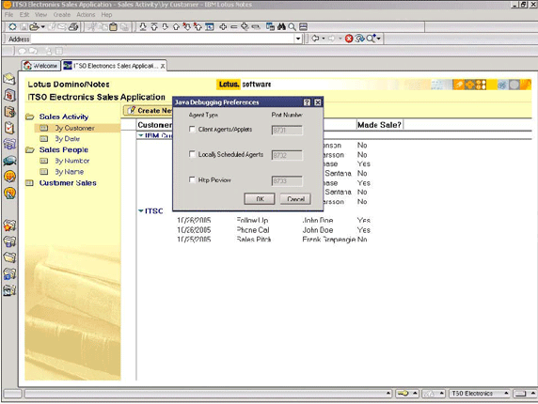538x404 pixels.
Task: Open the To Do clipboard icon in the bookmark bar
Action: click(x=9, y=128)
